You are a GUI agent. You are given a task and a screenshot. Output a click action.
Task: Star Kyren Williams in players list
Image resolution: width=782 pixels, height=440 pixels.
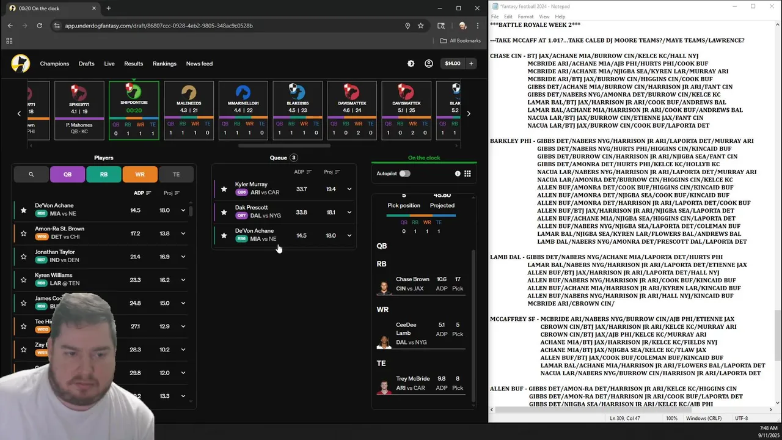tap(24, 280)
